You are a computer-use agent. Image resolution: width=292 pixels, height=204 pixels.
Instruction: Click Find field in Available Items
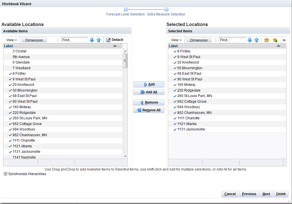[74, 40]
